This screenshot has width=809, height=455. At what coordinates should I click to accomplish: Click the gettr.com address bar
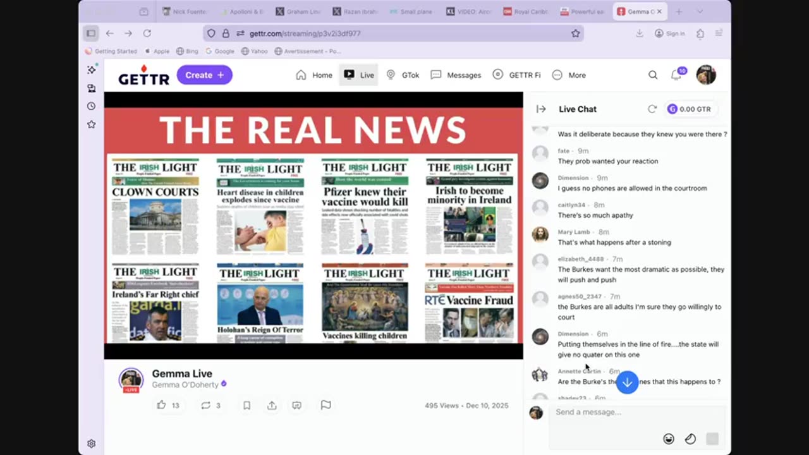tap(393, 33)
